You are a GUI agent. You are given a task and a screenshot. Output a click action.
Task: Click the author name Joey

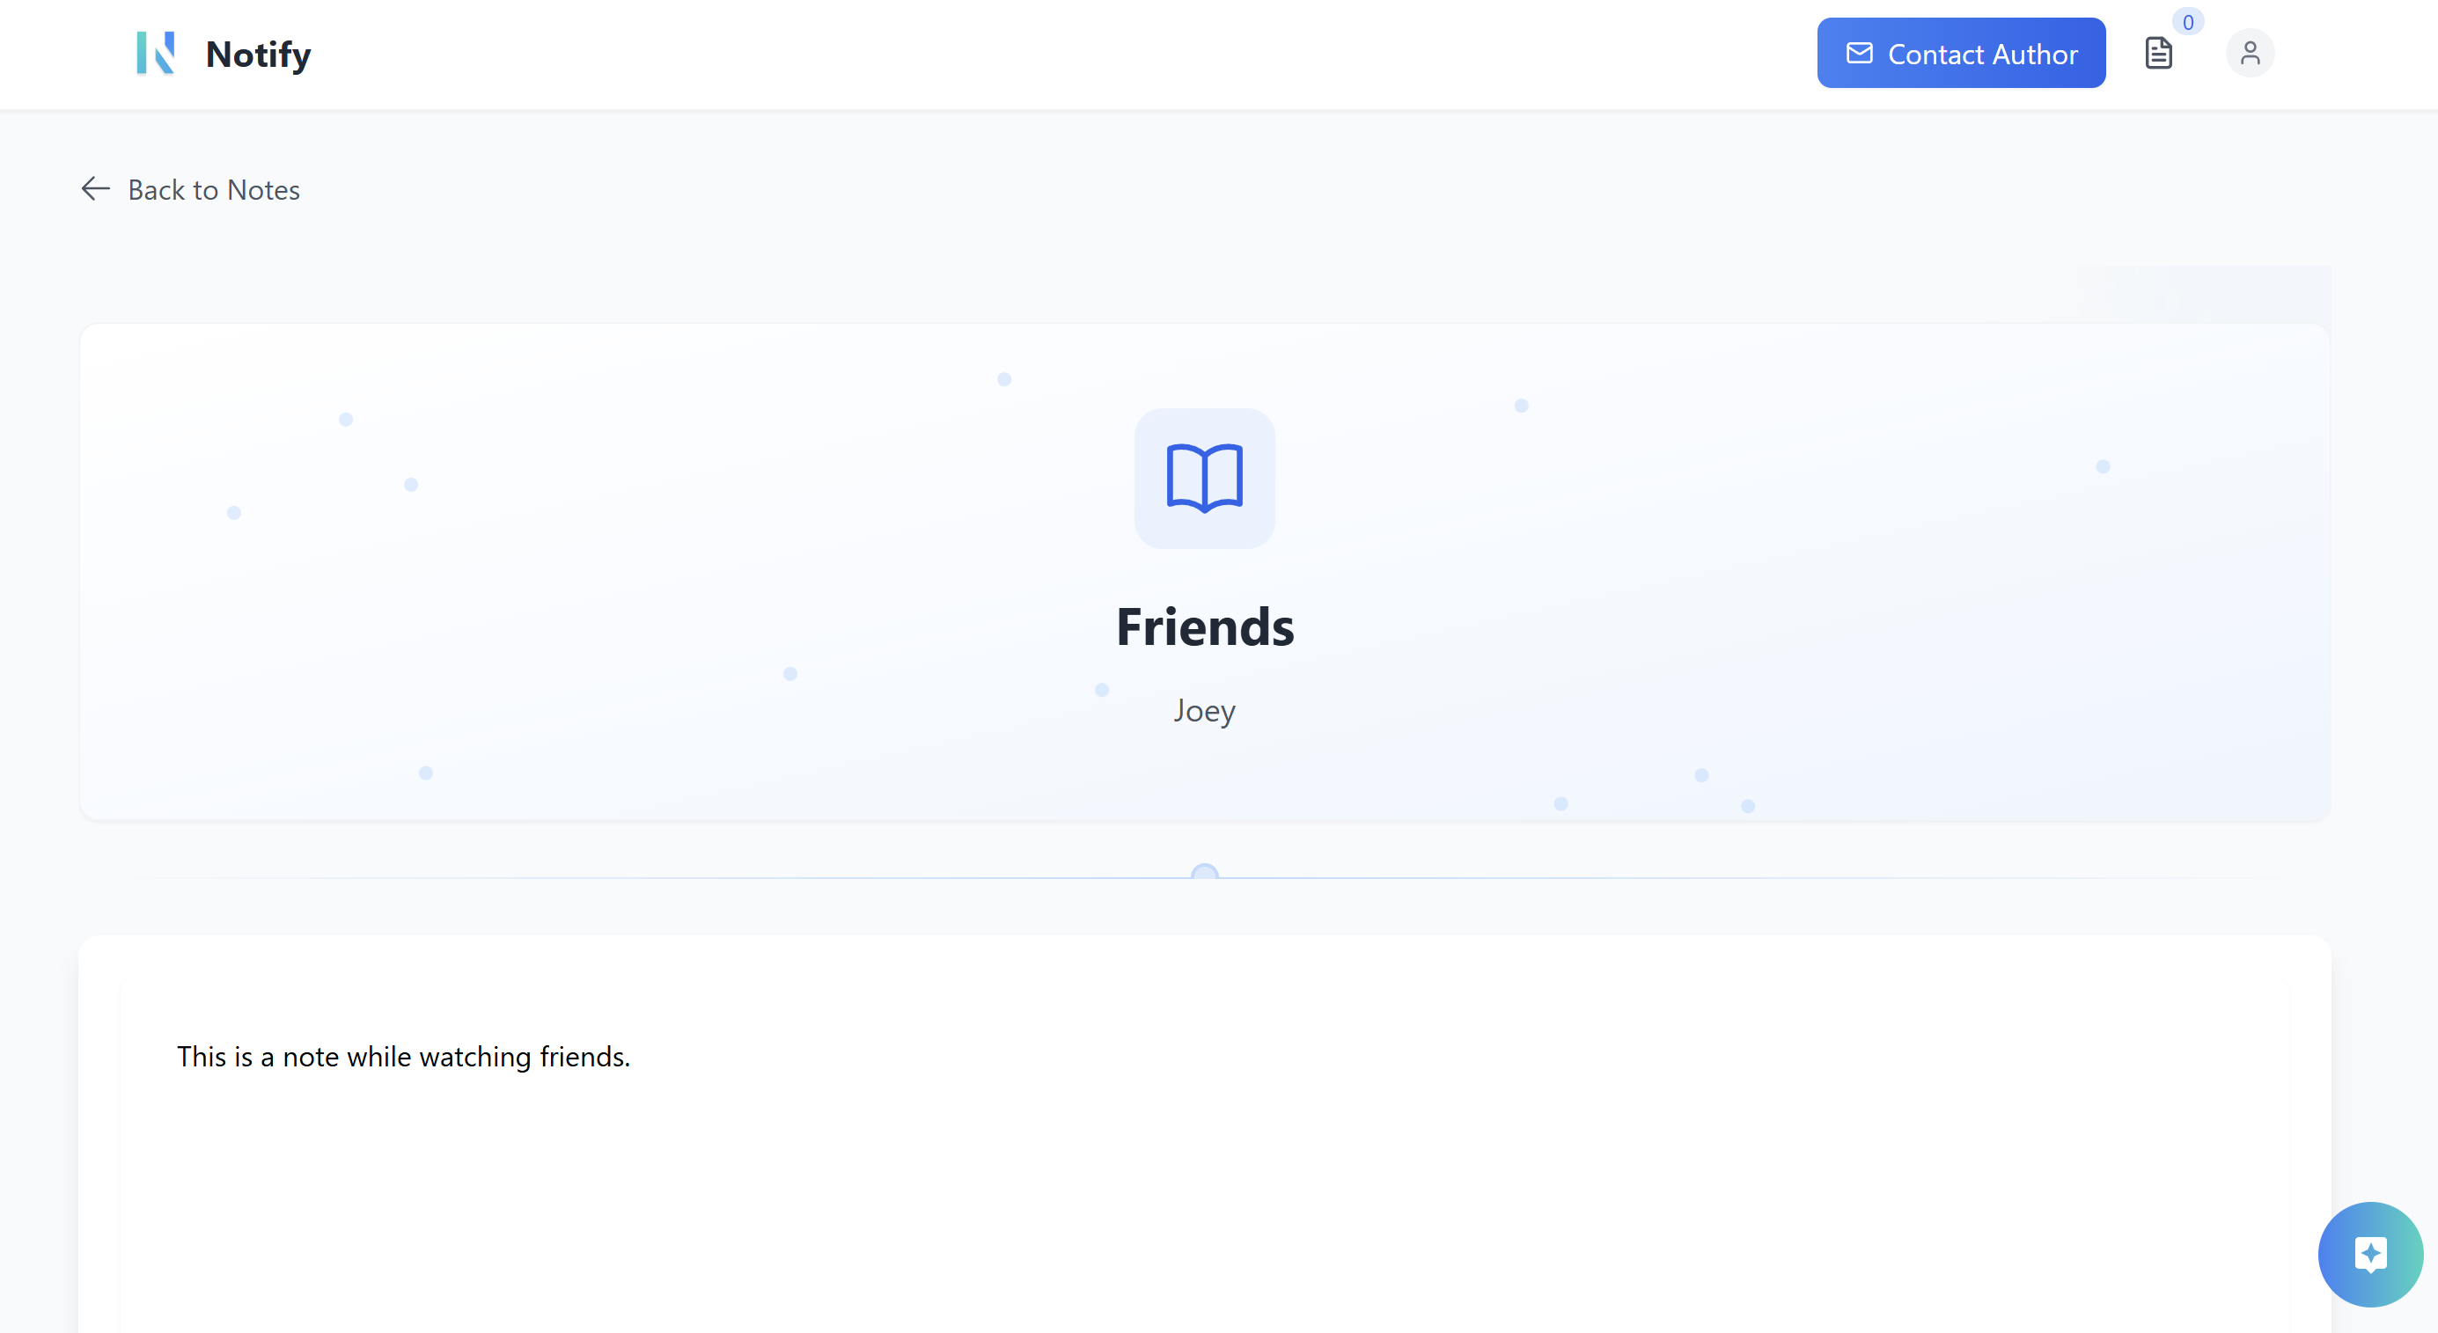(1204, 710)
